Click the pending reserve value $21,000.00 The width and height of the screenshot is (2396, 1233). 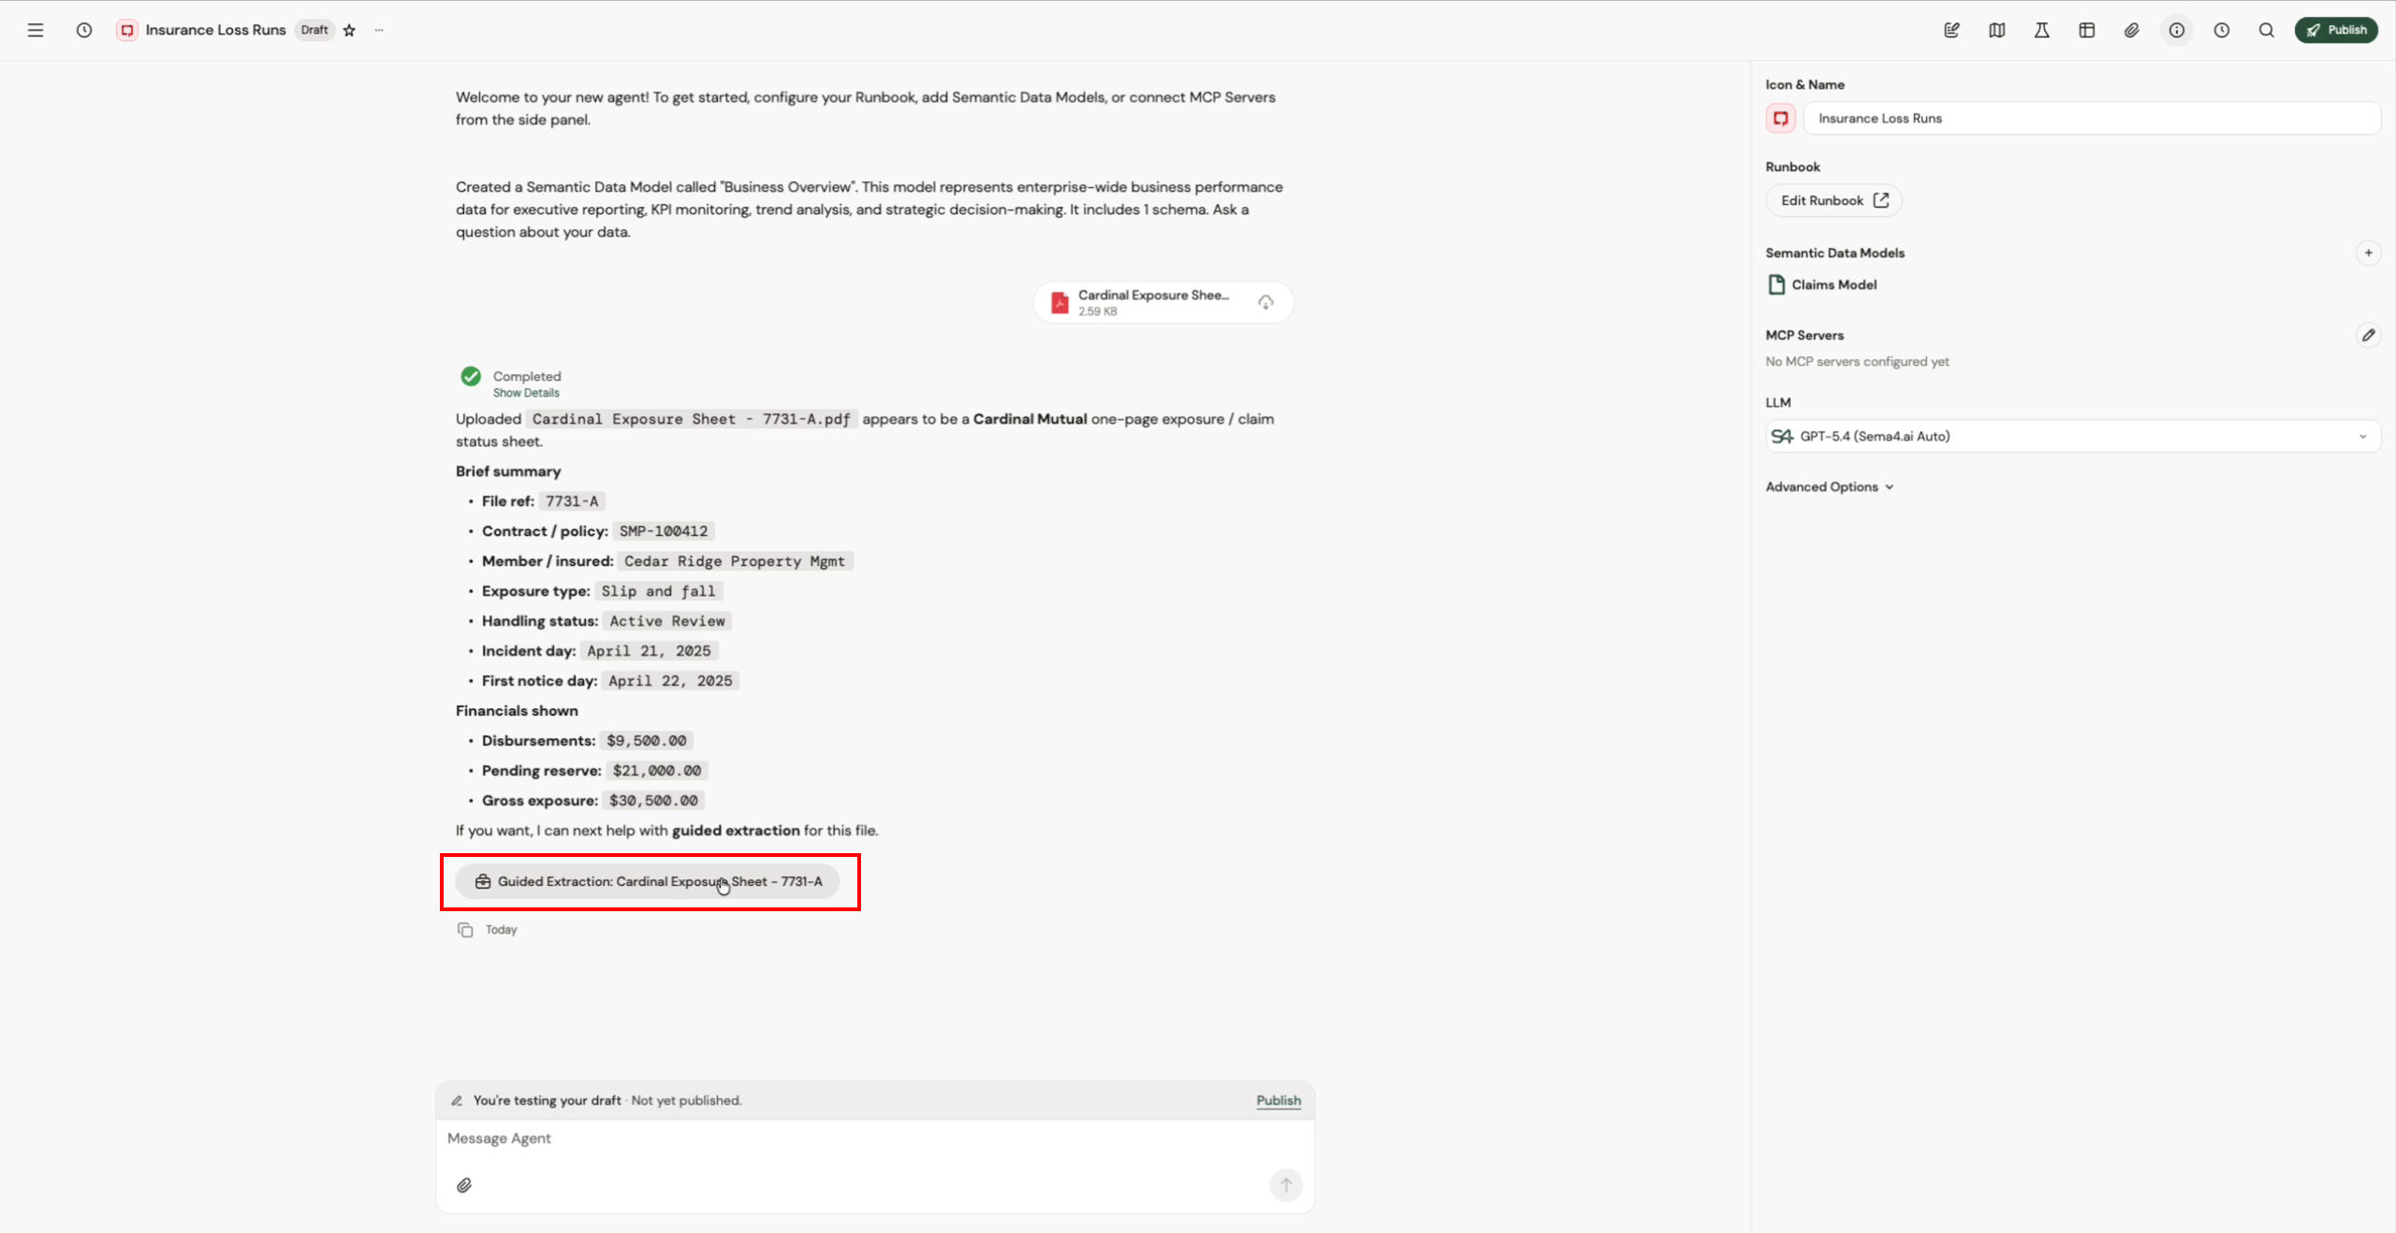(657, 771)
